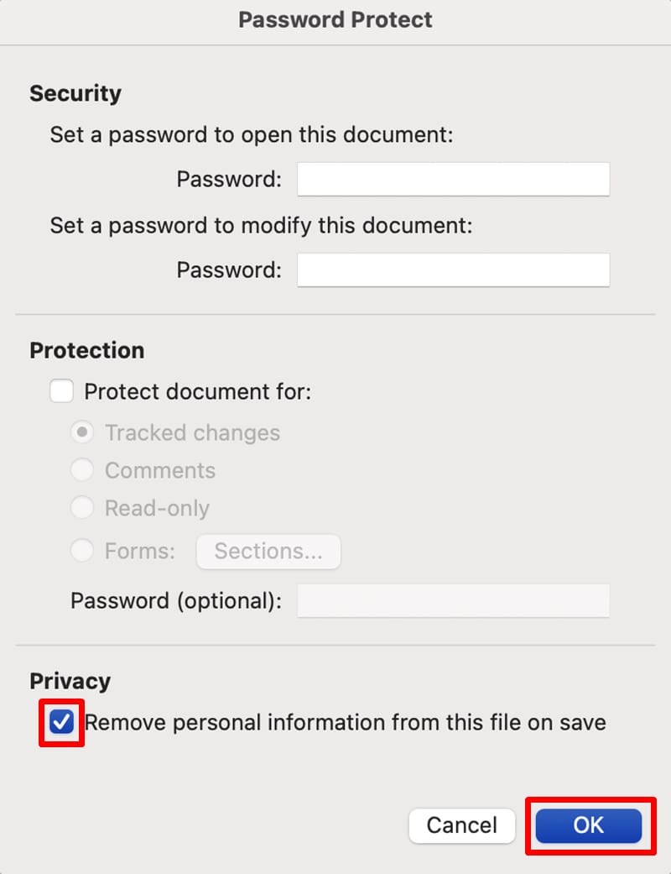
Task: Click the 'Protect document for:' label text
Action: [x=198, y=391]
